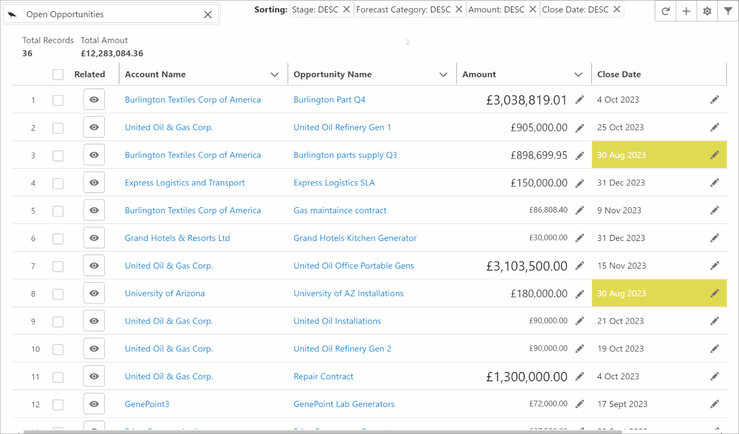The height and width of the screenshot is (434, 739).
Task: Edit close date of Repair Contract row
Action: click(714, 376)
